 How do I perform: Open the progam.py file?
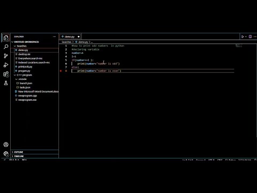(35, 71)
